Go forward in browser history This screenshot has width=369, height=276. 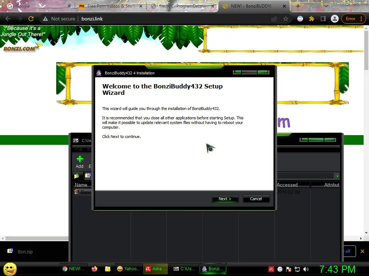point(19,19)
